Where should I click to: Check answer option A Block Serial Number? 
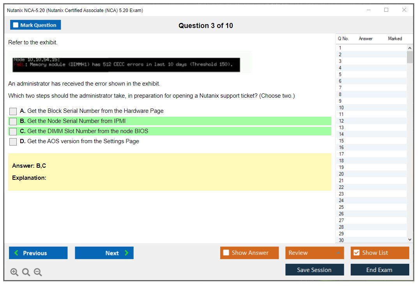tap(13, 111)
